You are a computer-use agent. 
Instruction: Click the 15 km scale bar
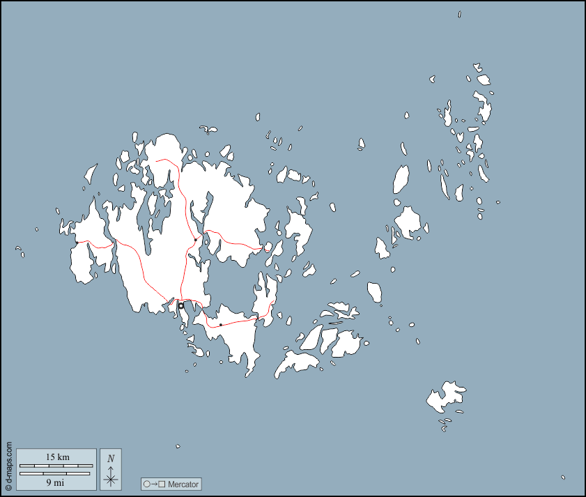click(56, 465)
